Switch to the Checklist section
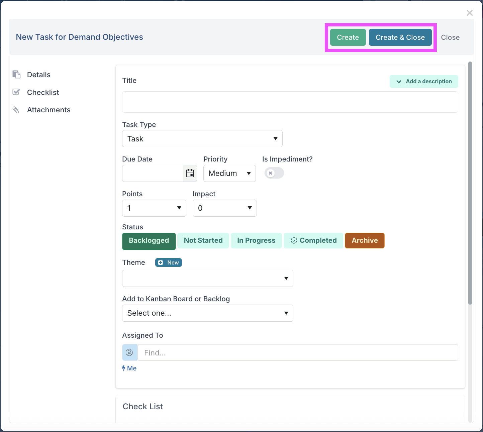483x432 pixels. 43,92
